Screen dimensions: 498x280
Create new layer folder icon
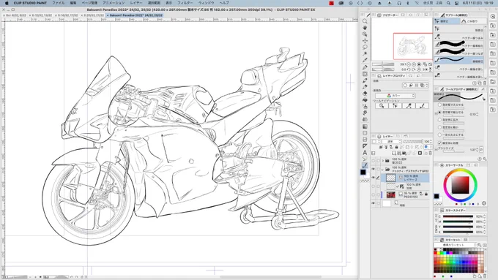pyautogui.click(x=404, y=154)
